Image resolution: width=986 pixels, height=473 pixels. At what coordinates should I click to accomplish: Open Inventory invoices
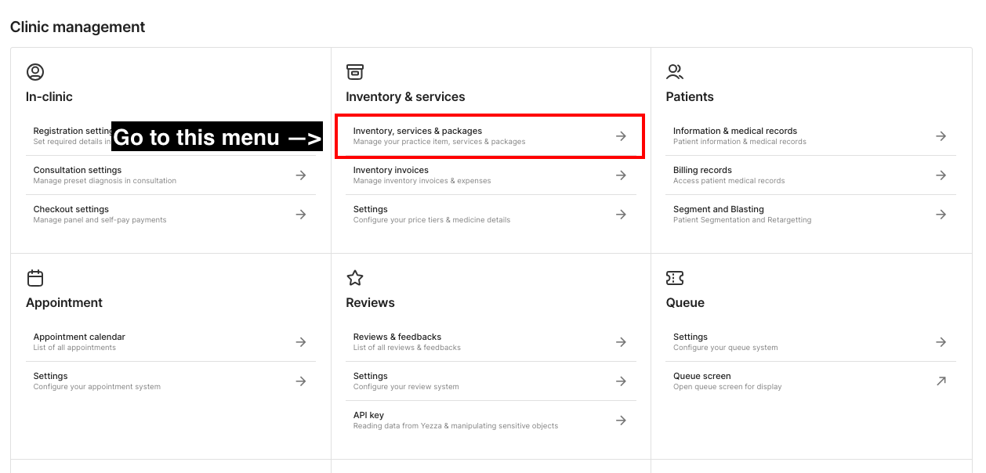(491, 175)
